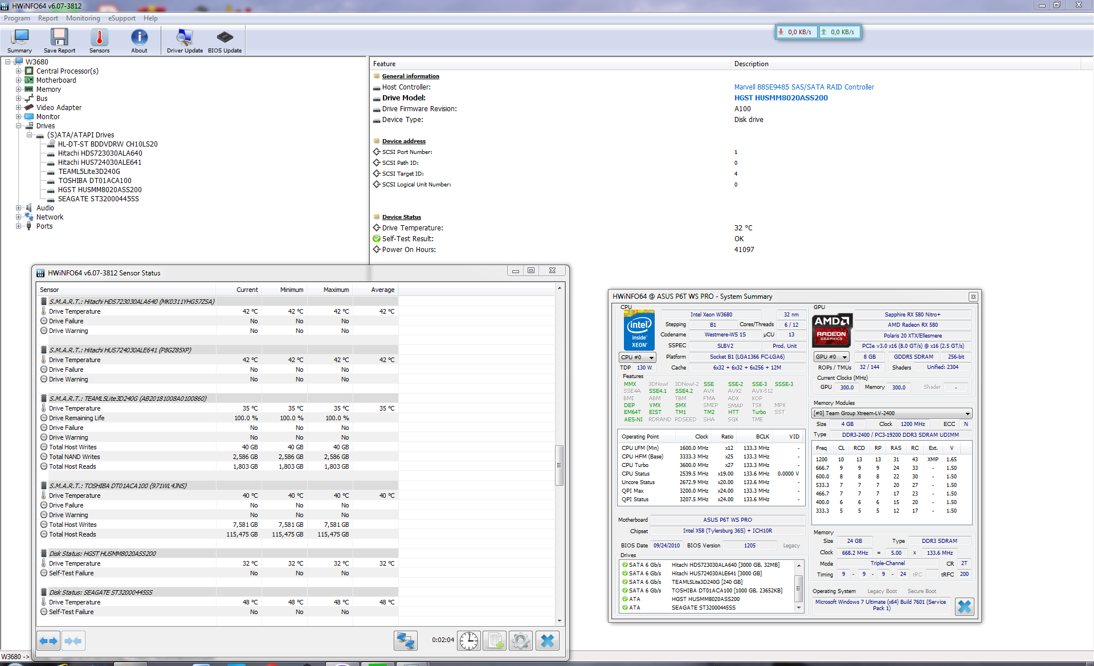Open the Team Group Xtreem-LV-2400 memory module dropdown
Image resolution: width=1094 pixels, height=666 pixels.
tap(892, 413)
